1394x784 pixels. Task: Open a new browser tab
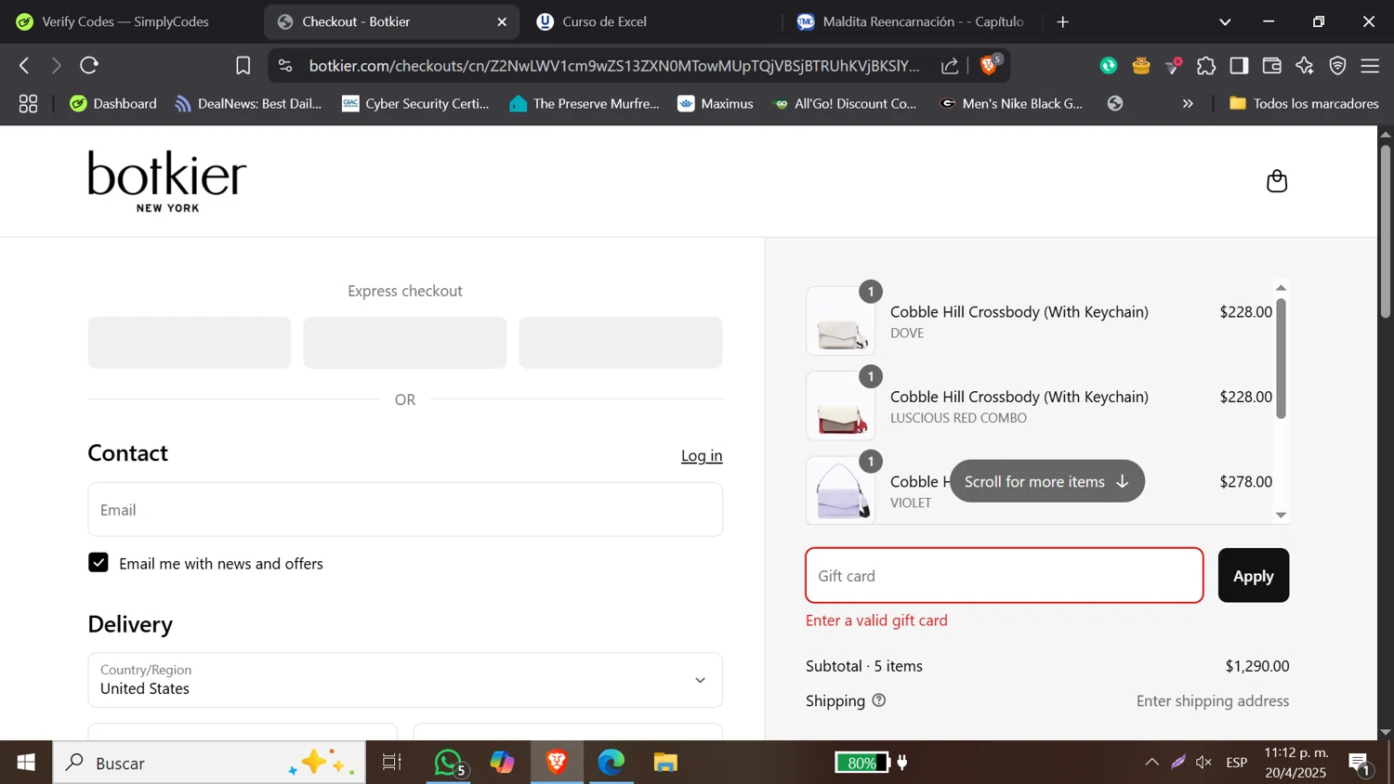(1063, 21)
